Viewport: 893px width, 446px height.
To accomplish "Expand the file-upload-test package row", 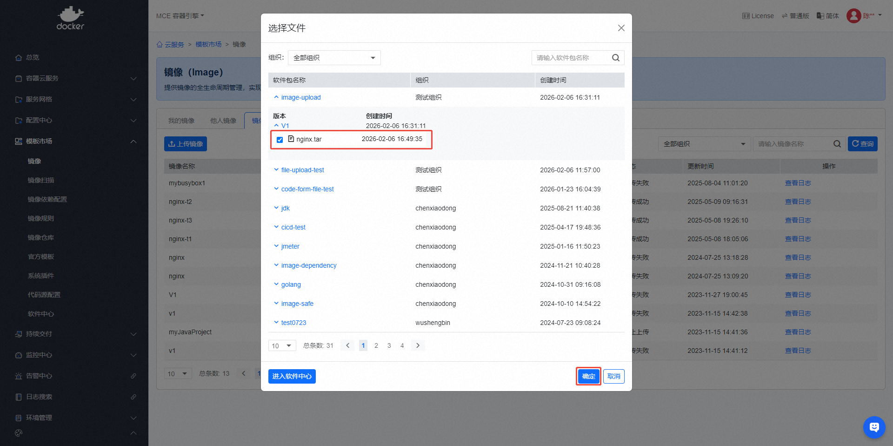I will [276, 170].
